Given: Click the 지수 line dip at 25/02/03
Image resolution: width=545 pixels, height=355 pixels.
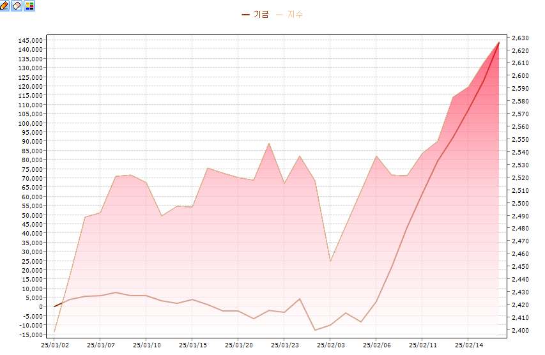Looking at the screenshot, I should pyautogui.click(x=330, y=261).
